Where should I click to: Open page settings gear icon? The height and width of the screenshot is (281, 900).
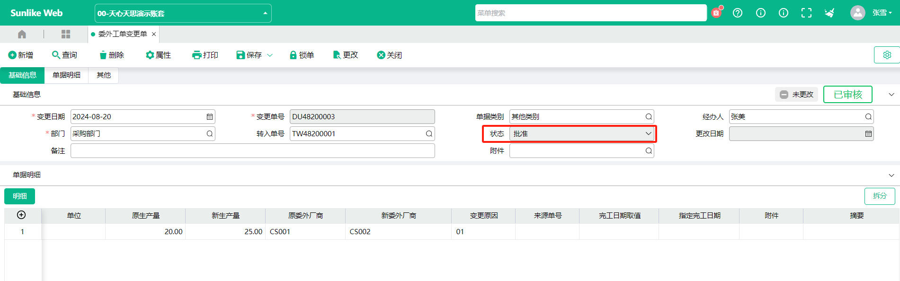click(887, 55)
